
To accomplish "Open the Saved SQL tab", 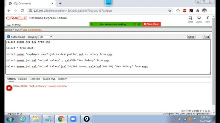I will click(x=49, y=79).
